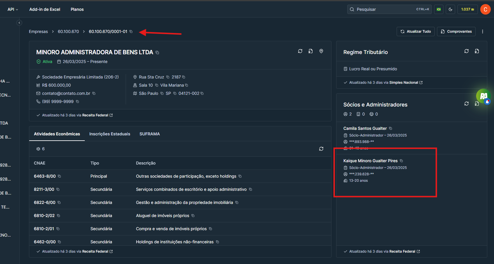Viewport: 494px width, 264px height.
Task: Copy the CNPJ 60.100.670/0001-01 in breadcrumb
Action: [x=131, y=32]
